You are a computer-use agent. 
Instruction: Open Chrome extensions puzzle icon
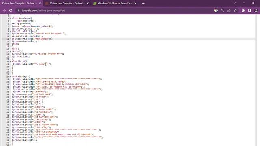click(243, 11)
